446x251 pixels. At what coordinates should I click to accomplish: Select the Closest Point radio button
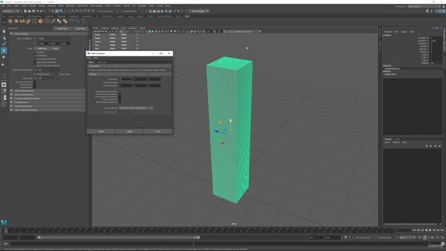point(56,75)
